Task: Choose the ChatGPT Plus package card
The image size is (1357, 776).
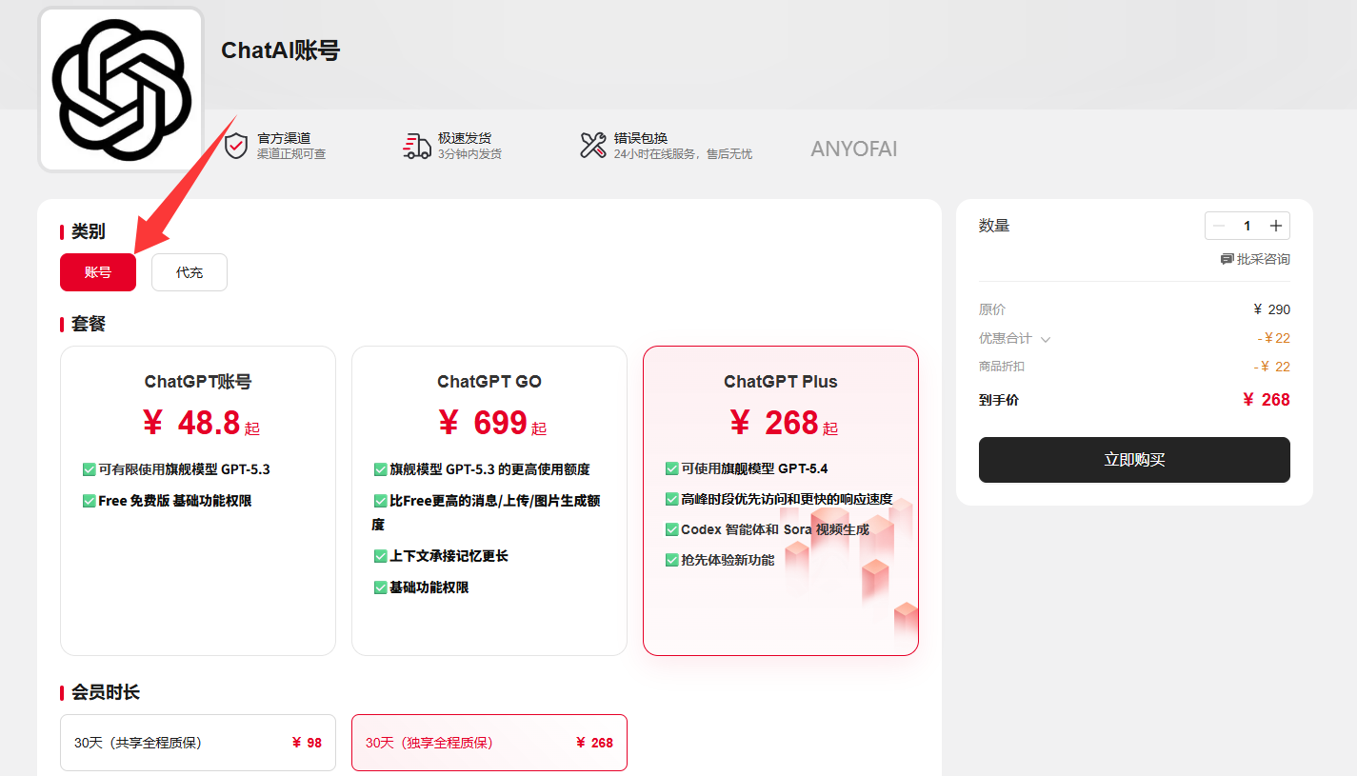Action: [x=781, y=501]
